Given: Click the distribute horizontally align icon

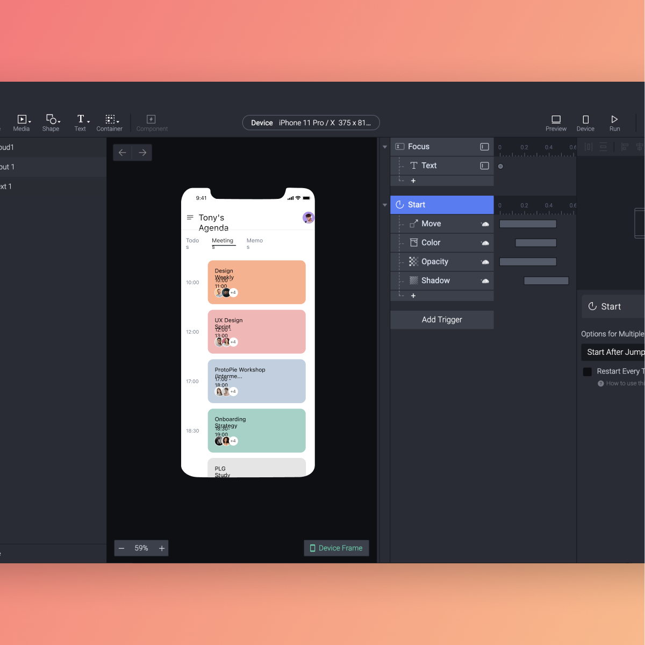Looking at the screenshot, I should (589, 147).
